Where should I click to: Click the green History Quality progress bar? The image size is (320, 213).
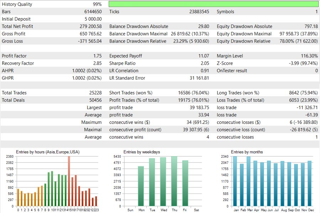(214, 4)
